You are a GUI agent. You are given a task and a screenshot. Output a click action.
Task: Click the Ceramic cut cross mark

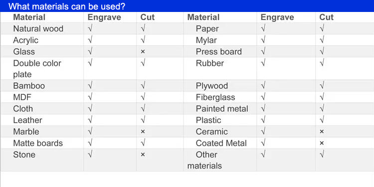point(322,132)
